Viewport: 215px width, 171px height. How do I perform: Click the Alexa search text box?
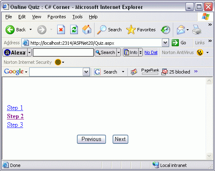coord(63,52)
